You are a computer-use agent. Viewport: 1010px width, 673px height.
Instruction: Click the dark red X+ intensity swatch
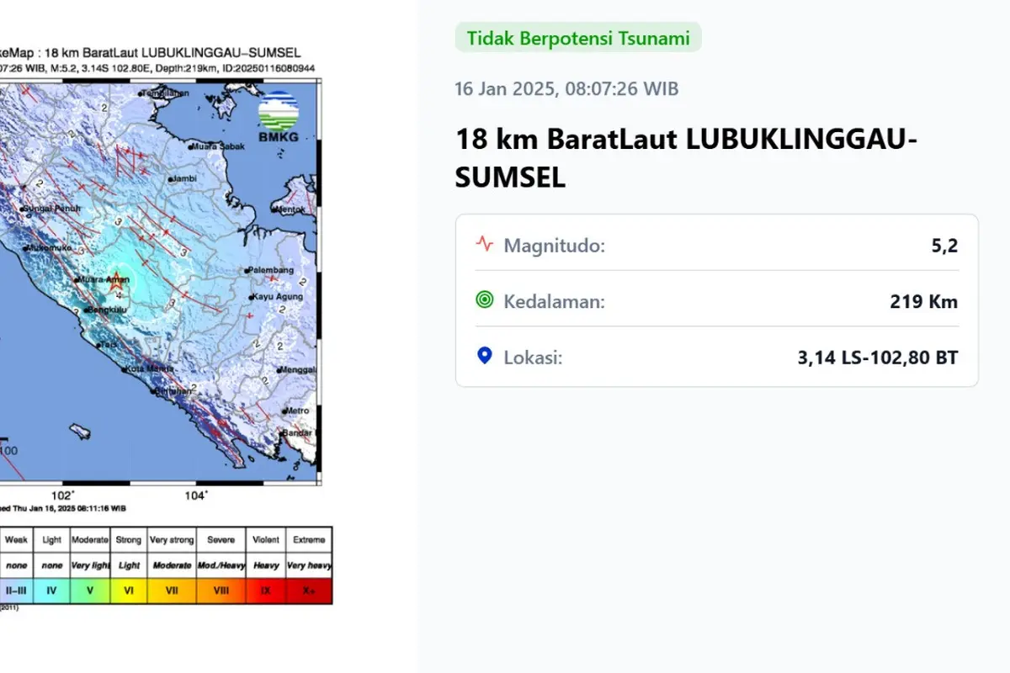309,591
